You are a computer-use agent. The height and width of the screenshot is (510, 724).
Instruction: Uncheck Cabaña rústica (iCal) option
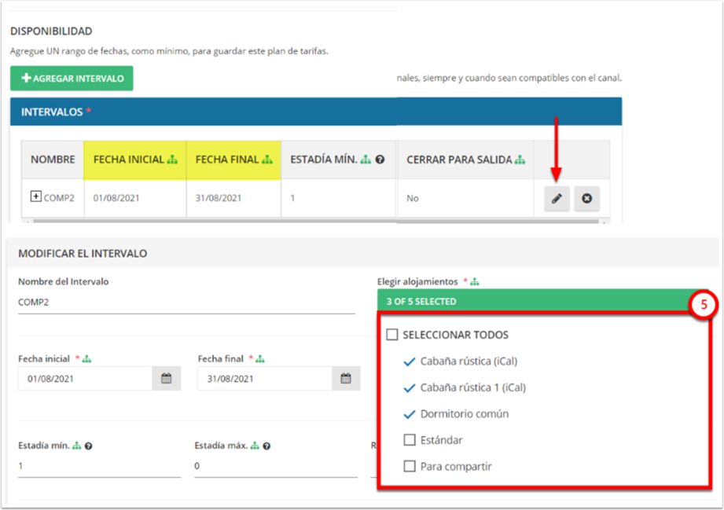click(x=409, y=361)
